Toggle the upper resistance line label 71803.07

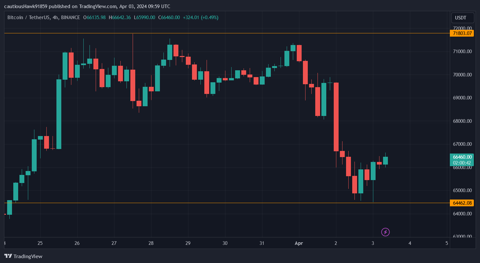click(462, 33)
